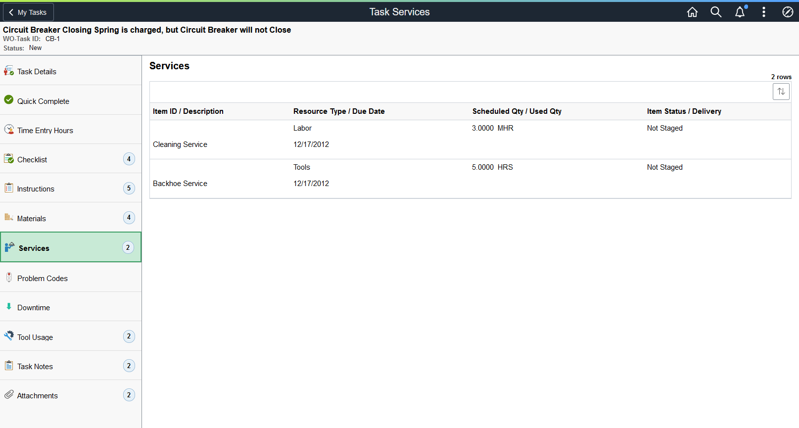Screen dimensions: 799x428
Task: Click the Checklist count badge 4
Action: pyautogui.click(x=129, y=159)
